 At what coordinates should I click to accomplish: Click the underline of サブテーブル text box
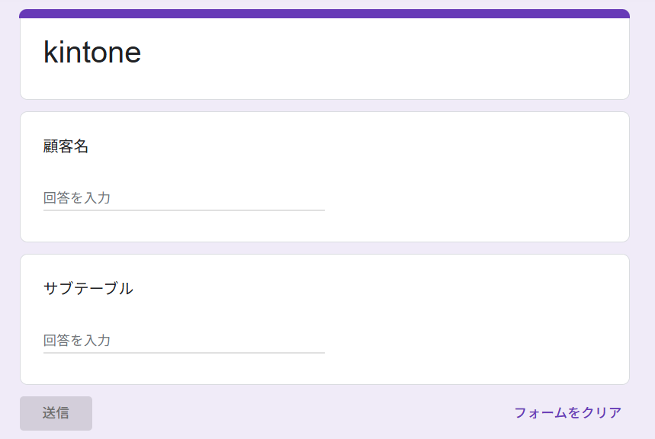coord(184,352)
